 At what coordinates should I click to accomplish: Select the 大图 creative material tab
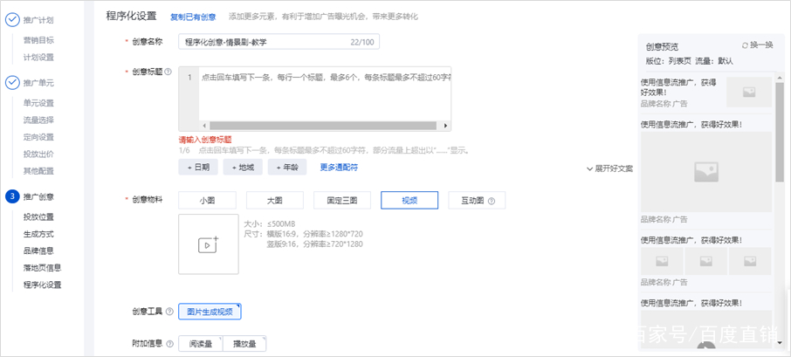coord(274,201)
